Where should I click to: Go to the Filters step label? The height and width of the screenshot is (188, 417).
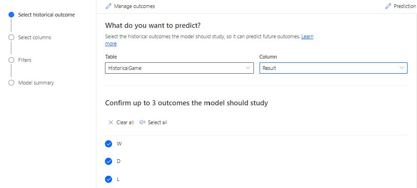pyautogui.click(x=25, y=60)
